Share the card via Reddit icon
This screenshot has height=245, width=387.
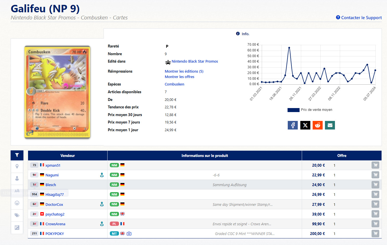click(x=317, y=125)
